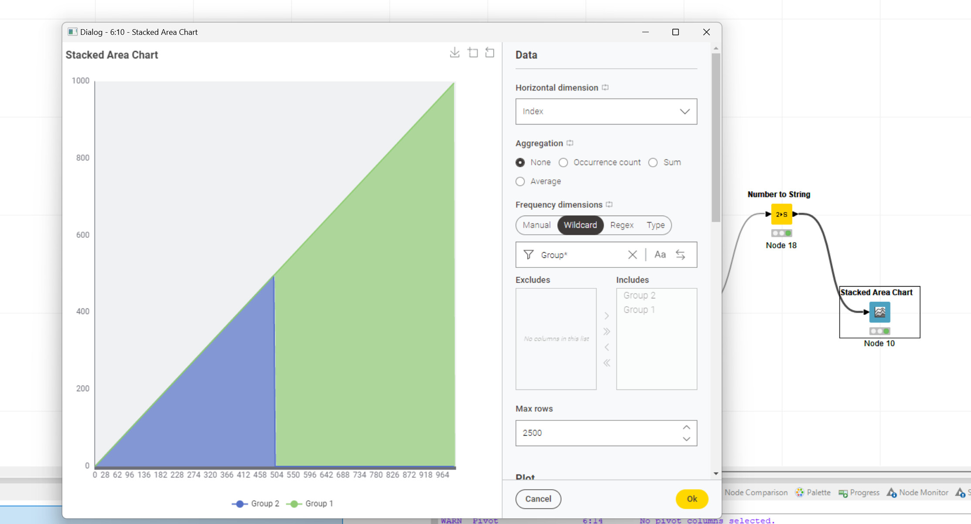The image size is (971, 524).
Task: Toggle case-sensitive Aa filter option
Action: click(x=660, y=255)
